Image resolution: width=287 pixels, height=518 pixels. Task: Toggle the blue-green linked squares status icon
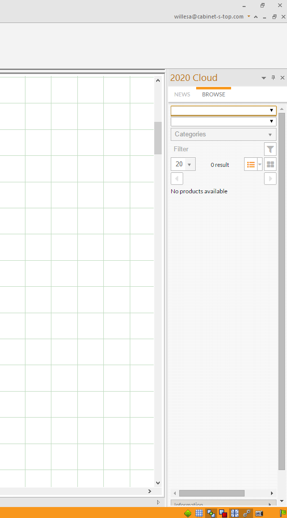coord(211,514)
